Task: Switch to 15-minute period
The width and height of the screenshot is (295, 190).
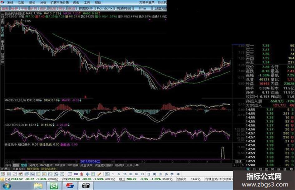Action: (125, 174)
